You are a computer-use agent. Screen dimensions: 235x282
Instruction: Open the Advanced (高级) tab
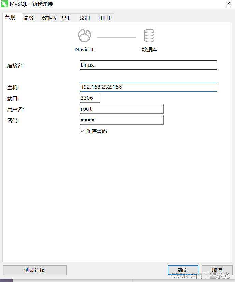31,18
